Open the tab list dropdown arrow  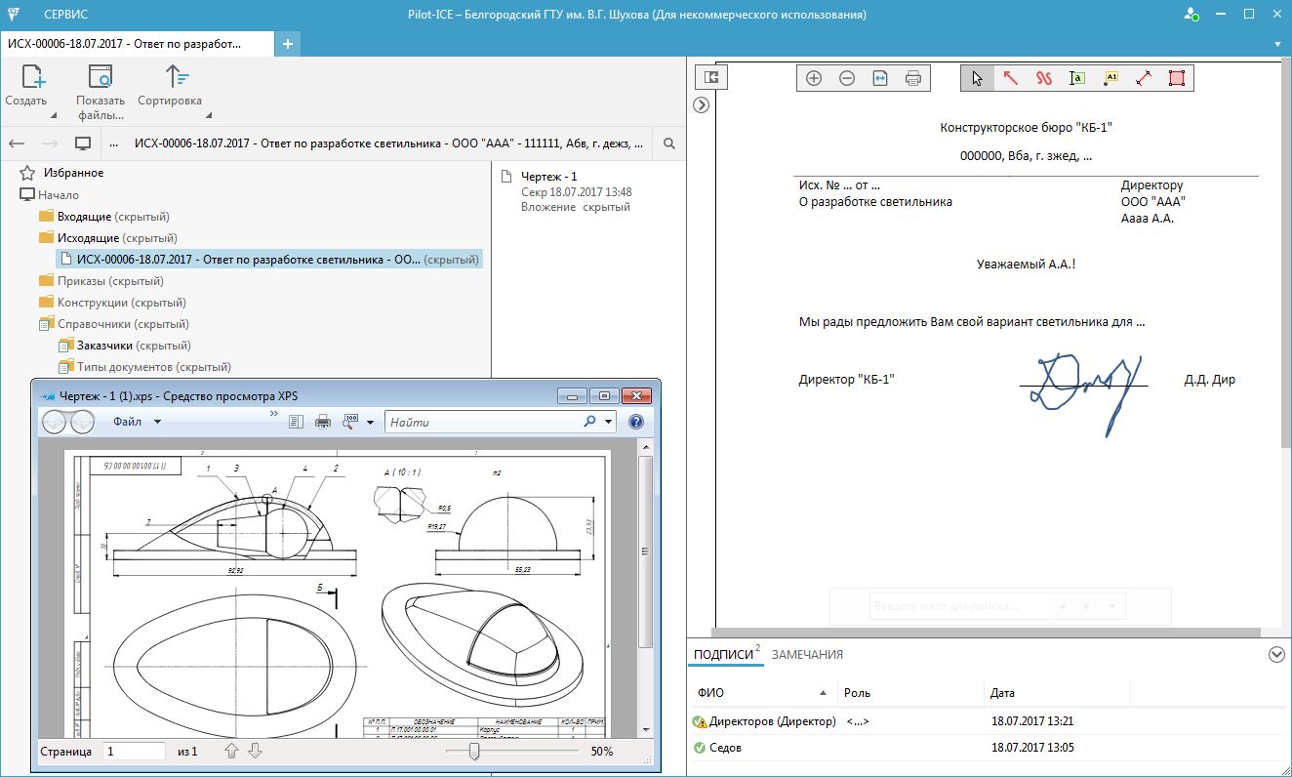pyautogui.click(x=1278, y=44)
